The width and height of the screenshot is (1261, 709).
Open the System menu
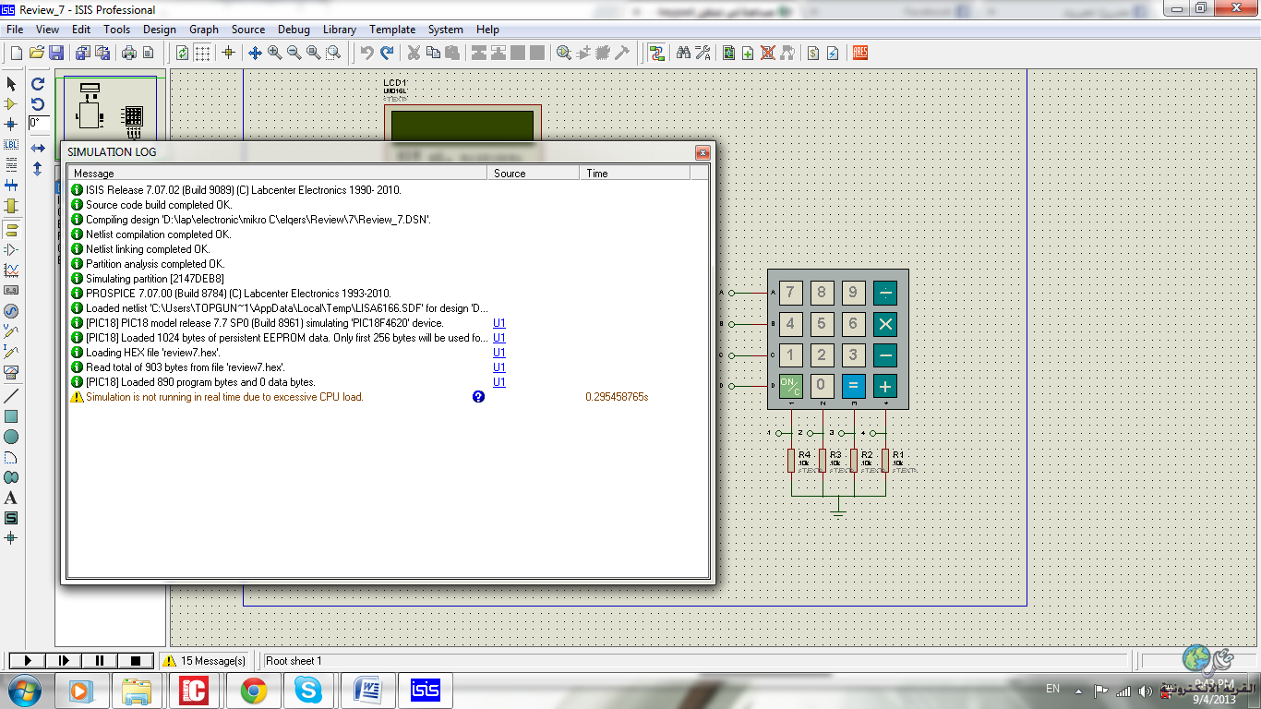pos(446,30)
